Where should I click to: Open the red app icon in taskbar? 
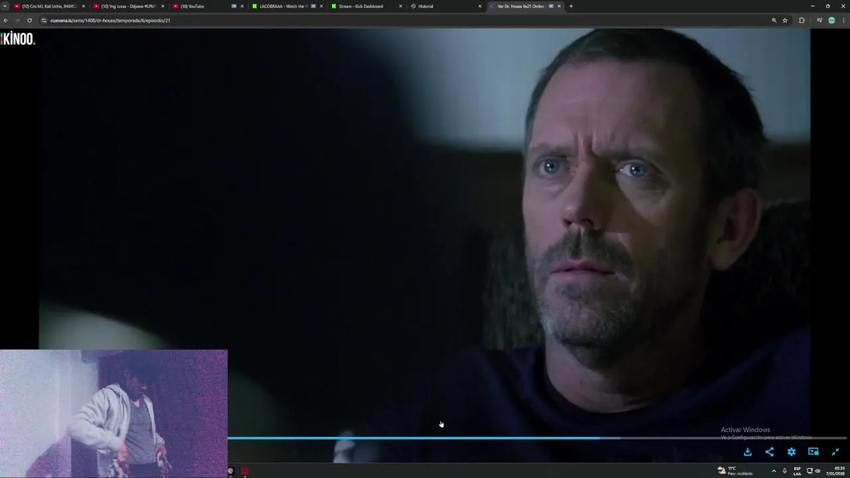pos(245,471)
